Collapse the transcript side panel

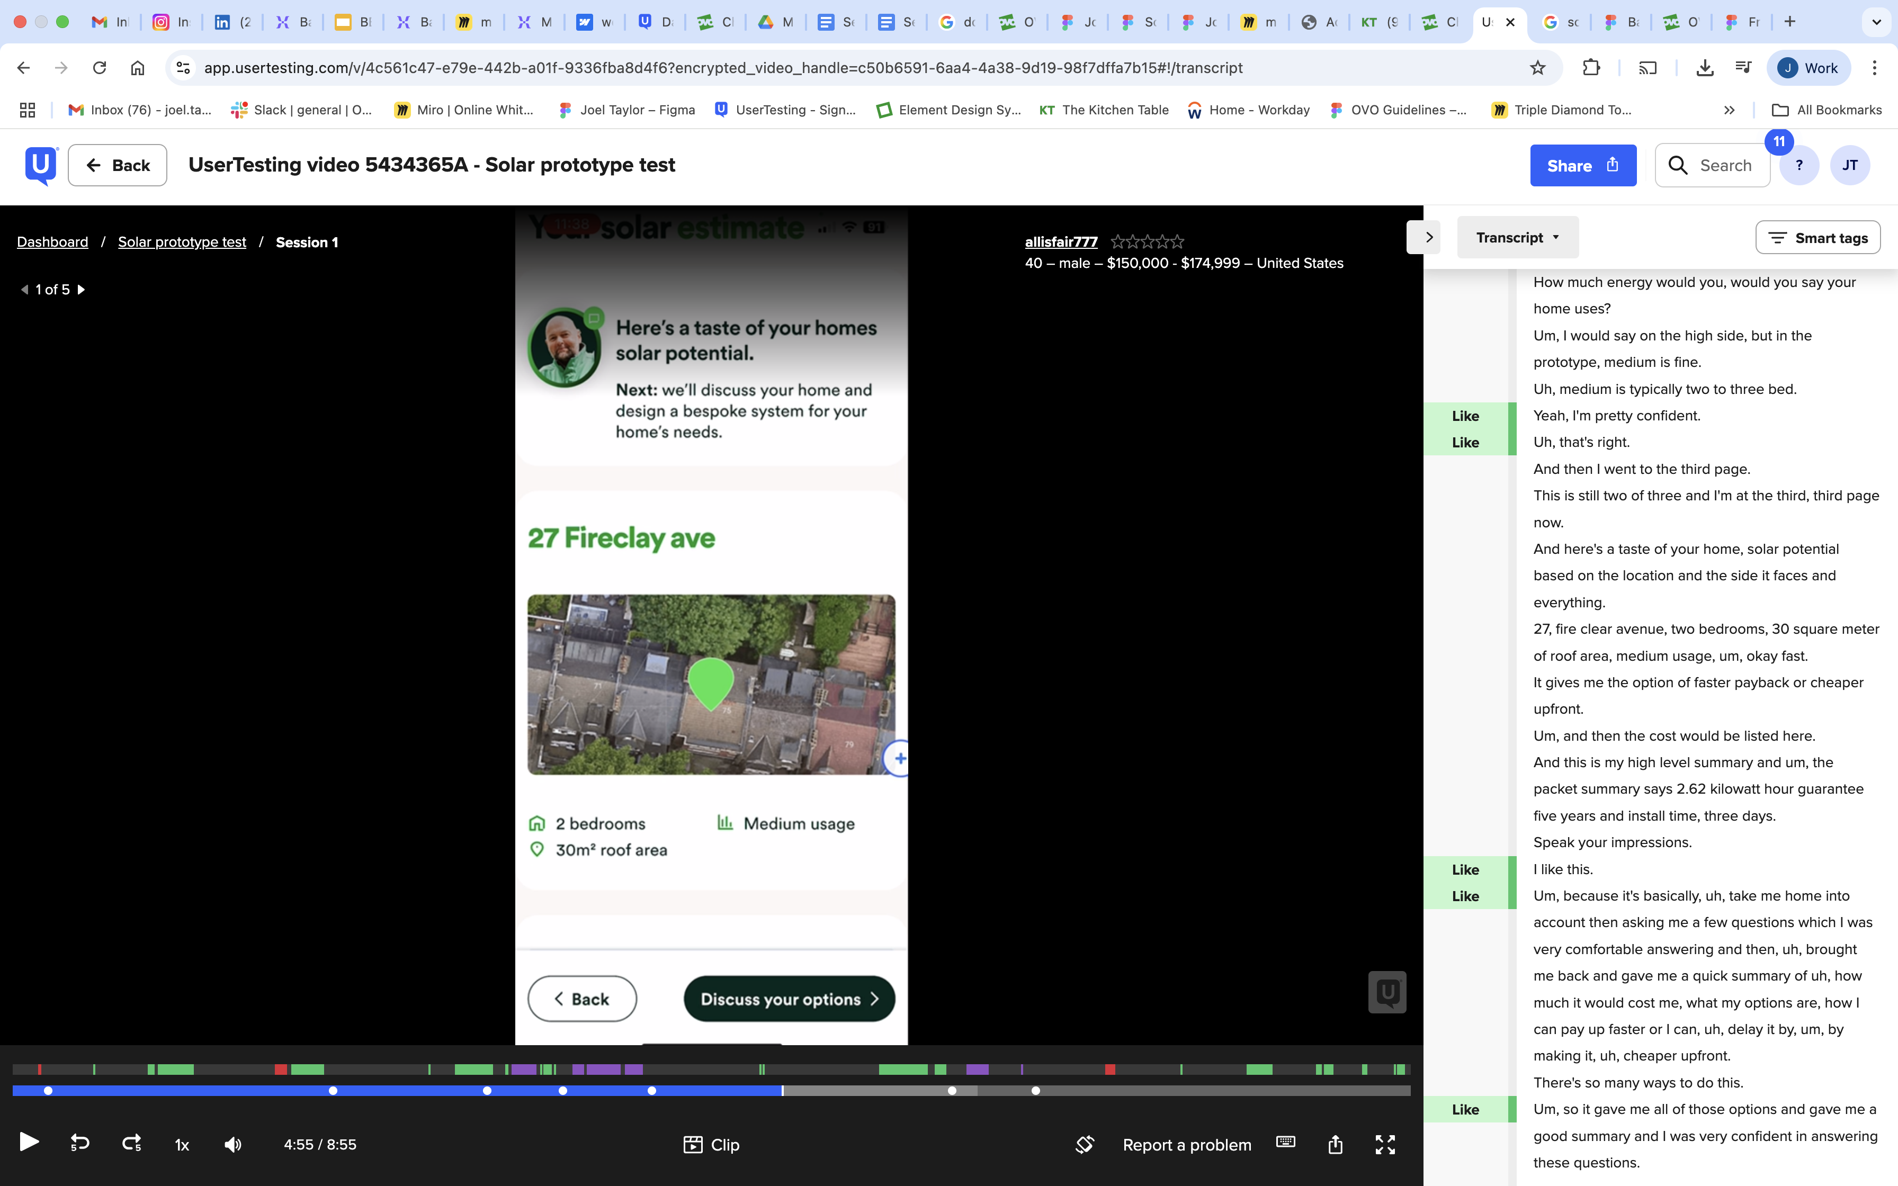[x=1428, y=238]
